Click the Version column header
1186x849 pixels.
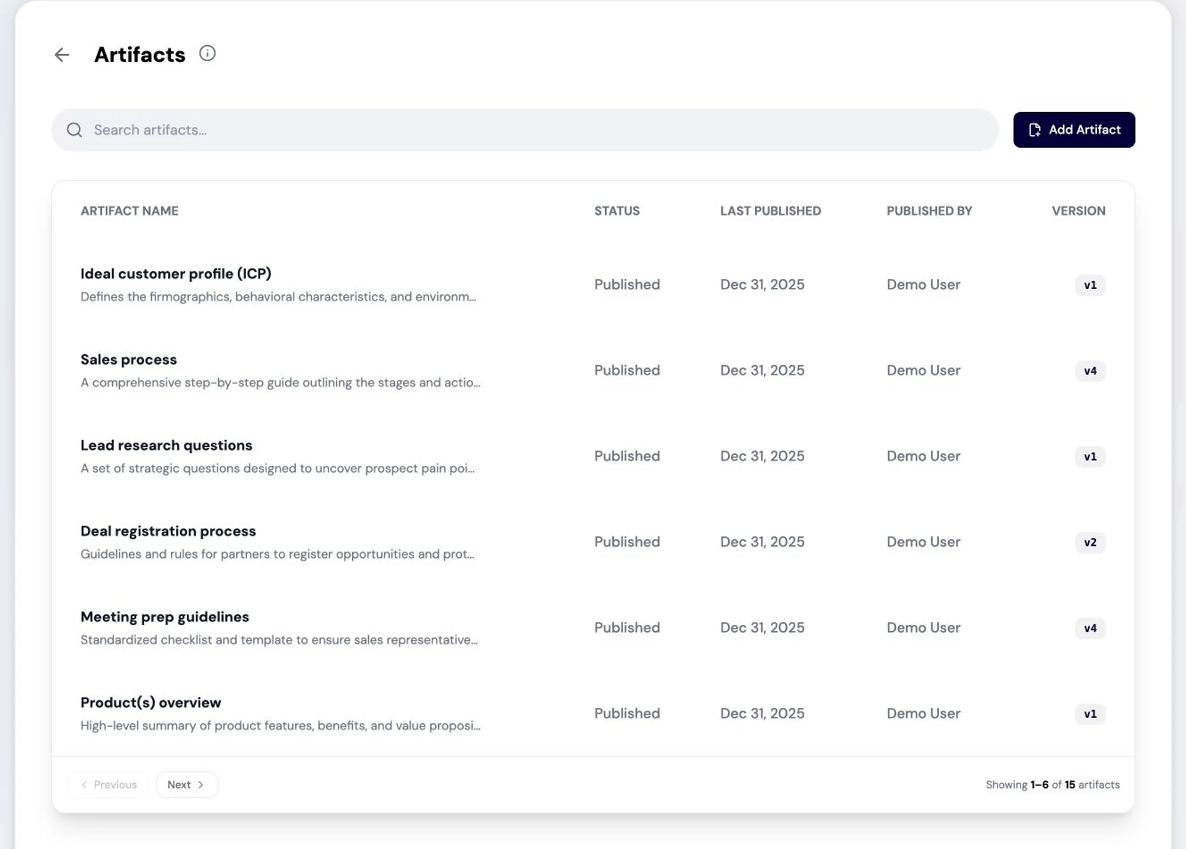tap(1078, 211)
